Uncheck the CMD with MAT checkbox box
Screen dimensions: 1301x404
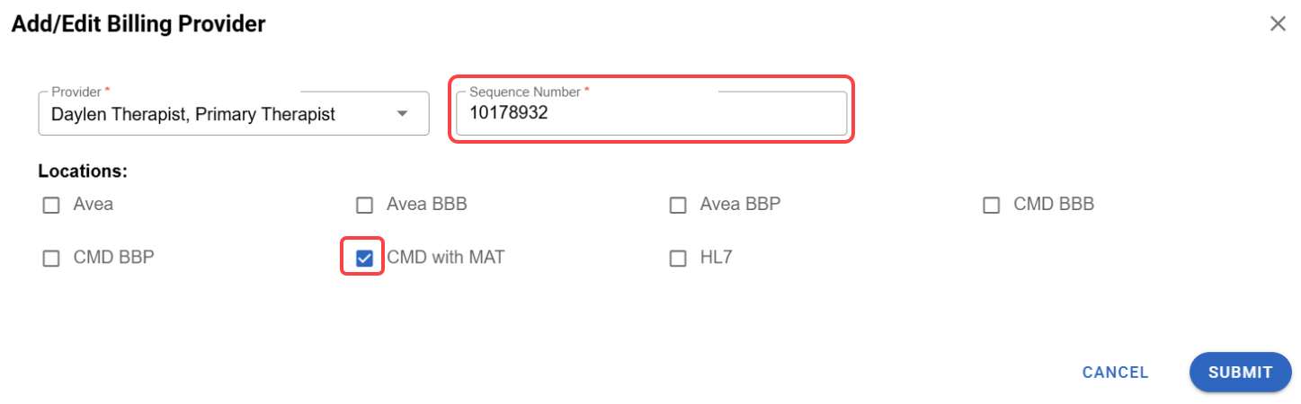[364, 259]
